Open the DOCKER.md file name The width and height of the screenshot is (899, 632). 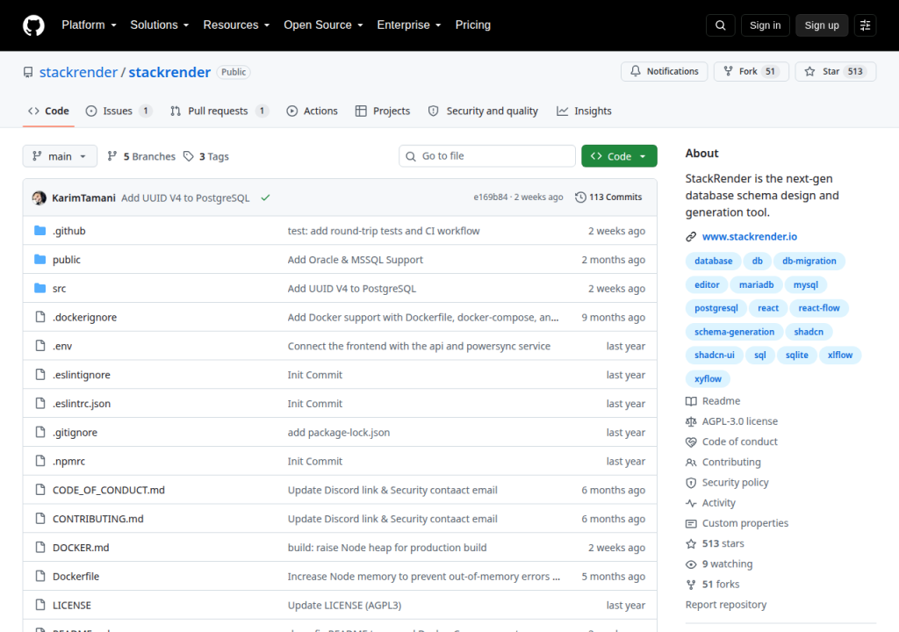click(81, 548)
